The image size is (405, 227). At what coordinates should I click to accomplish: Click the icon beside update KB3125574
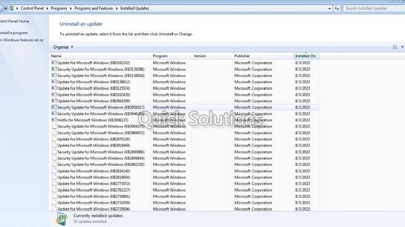[54, 88]
